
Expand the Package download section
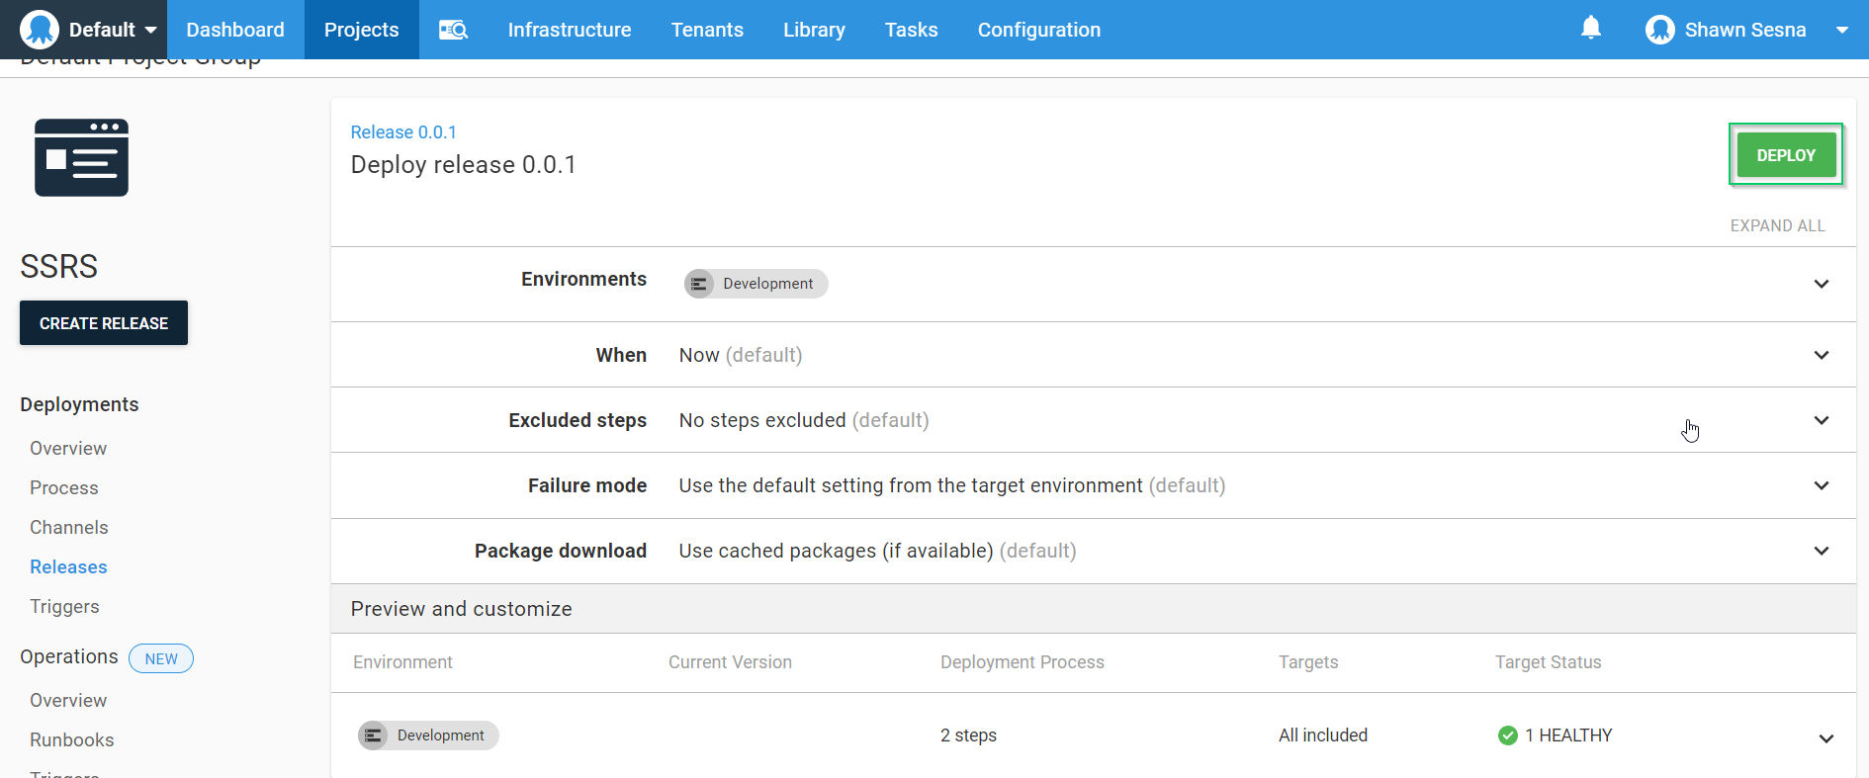click(1821, 551)
